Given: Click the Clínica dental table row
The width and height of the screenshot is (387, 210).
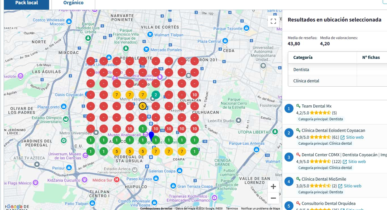Looking at the screenshot, I should click(x=337, y=81).
